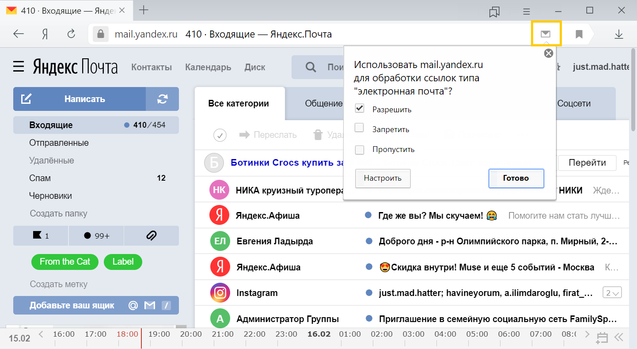Screen dimensions: 637x349
Task: Click the @ icon in Добавьте ваш ящик bar
Action: 133,305
